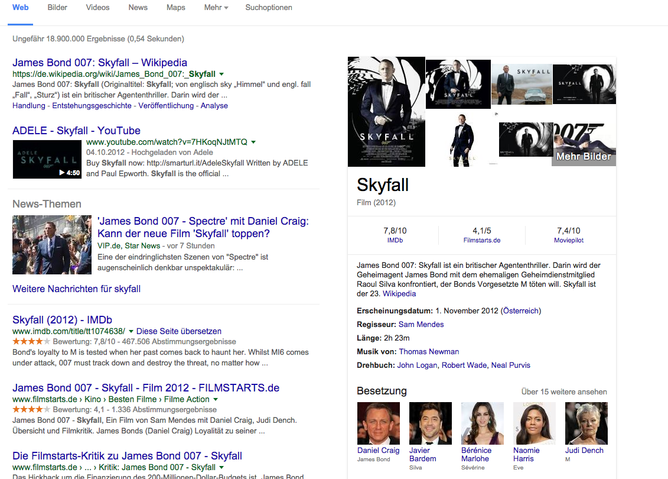Select the Web tab
668x479 pixels.
click(21, 8)
